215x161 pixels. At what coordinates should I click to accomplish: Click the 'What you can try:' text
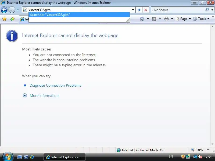tap(37, 76)
